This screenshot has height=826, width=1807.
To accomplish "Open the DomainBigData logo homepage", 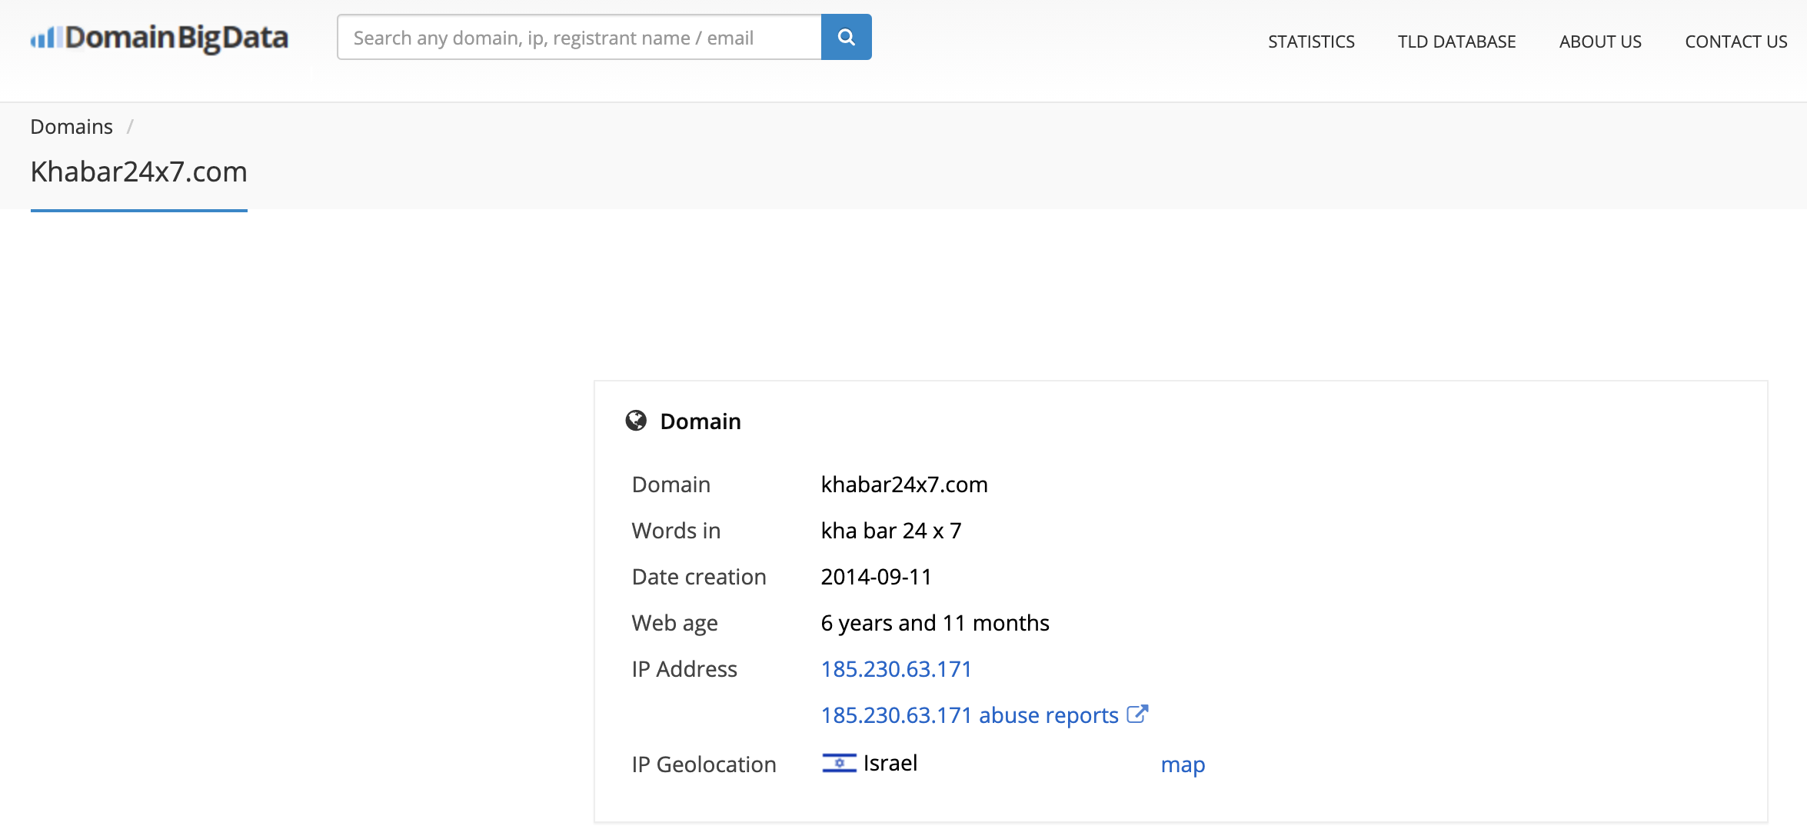I will pyautogui.click(x=159, y=38).
